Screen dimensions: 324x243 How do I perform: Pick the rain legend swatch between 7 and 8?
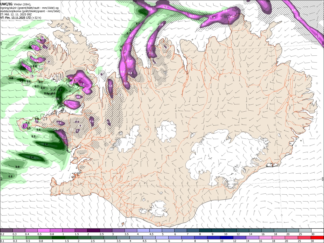pos(188,238)
